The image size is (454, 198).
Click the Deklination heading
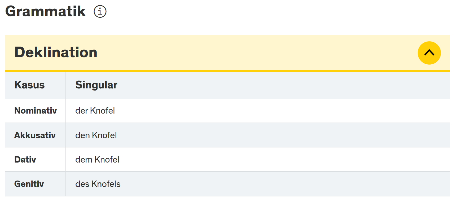(56, 52)
